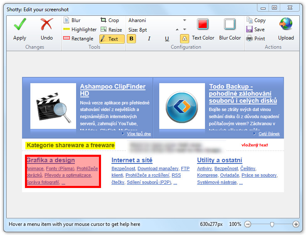Click the Prohlížeče a rozšíření link
The image size is (306, 235).
point(147,175)
